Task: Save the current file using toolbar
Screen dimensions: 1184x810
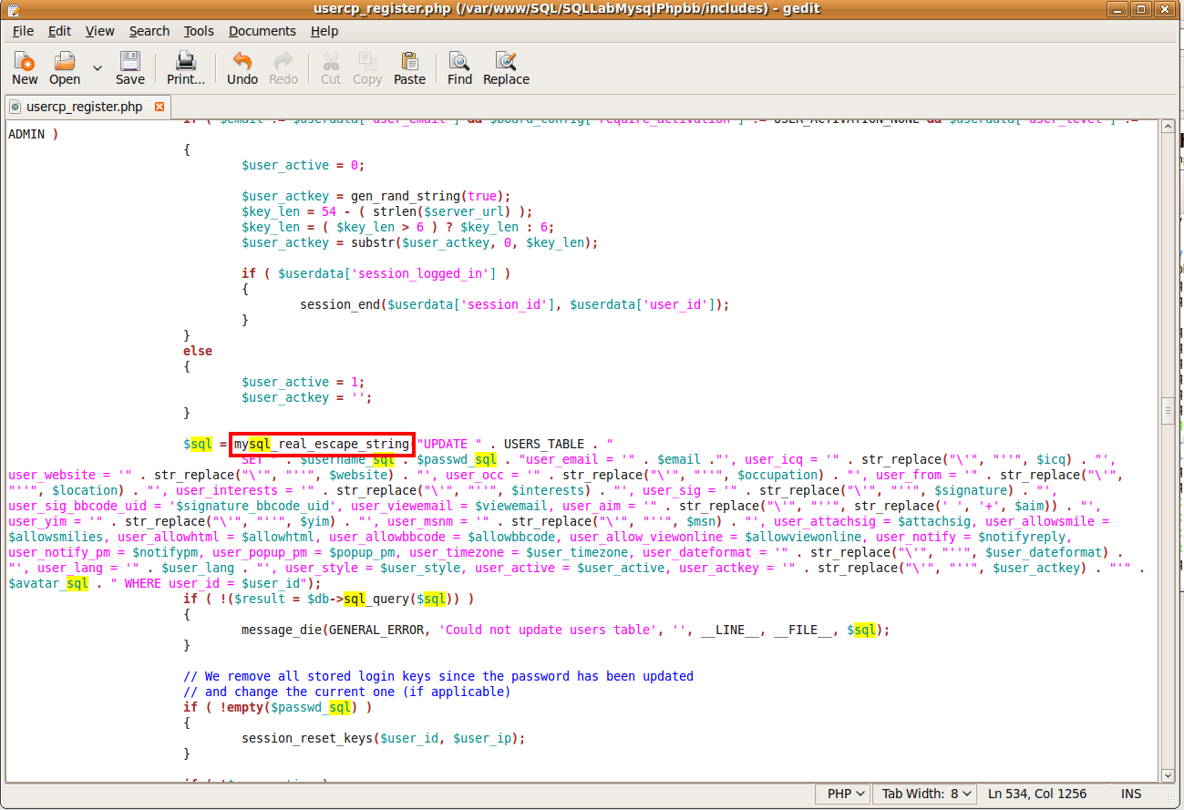Action: pyautogui.click(x=130, y=68)
